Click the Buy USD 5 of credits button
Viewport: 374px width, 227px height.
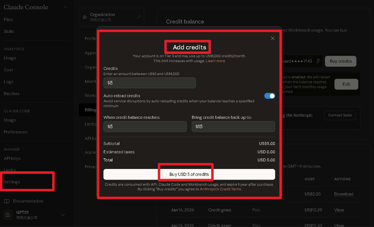[186, 174]
